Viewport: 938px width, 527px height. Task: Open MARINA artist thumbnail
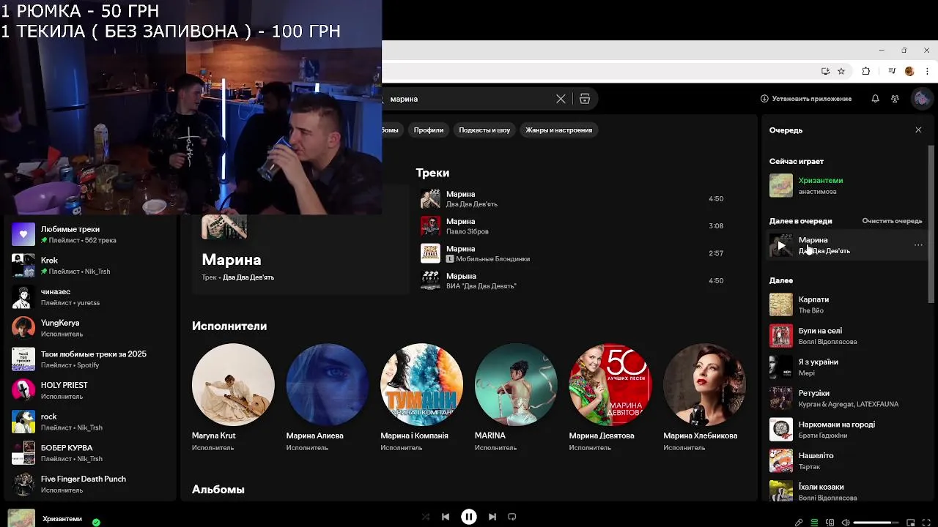coord(516,384)
